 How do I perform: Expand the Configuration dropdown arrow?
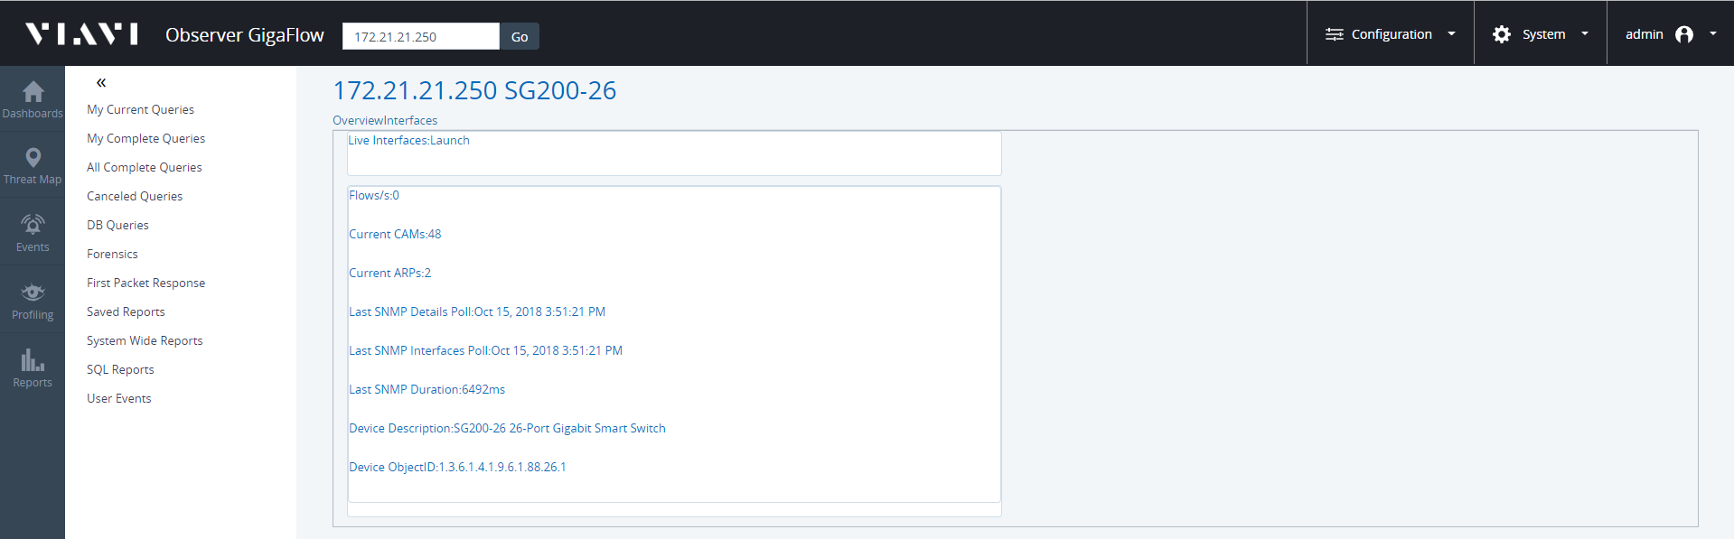[x=1451, y=34]
